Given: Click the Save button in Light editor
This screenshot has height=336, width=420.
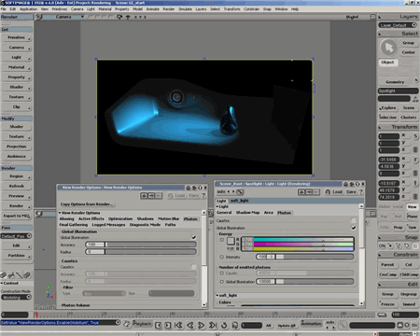Looking at the screenshot, I should point(351,192).
